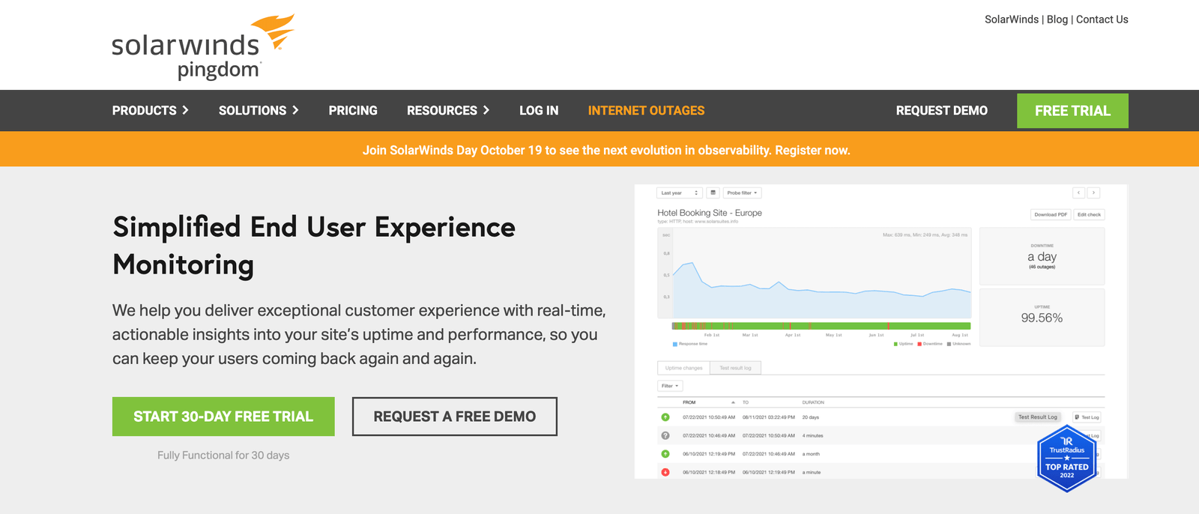1199x514 pixels.
Task: Click the DURATION column header
Action: [813, 402]
